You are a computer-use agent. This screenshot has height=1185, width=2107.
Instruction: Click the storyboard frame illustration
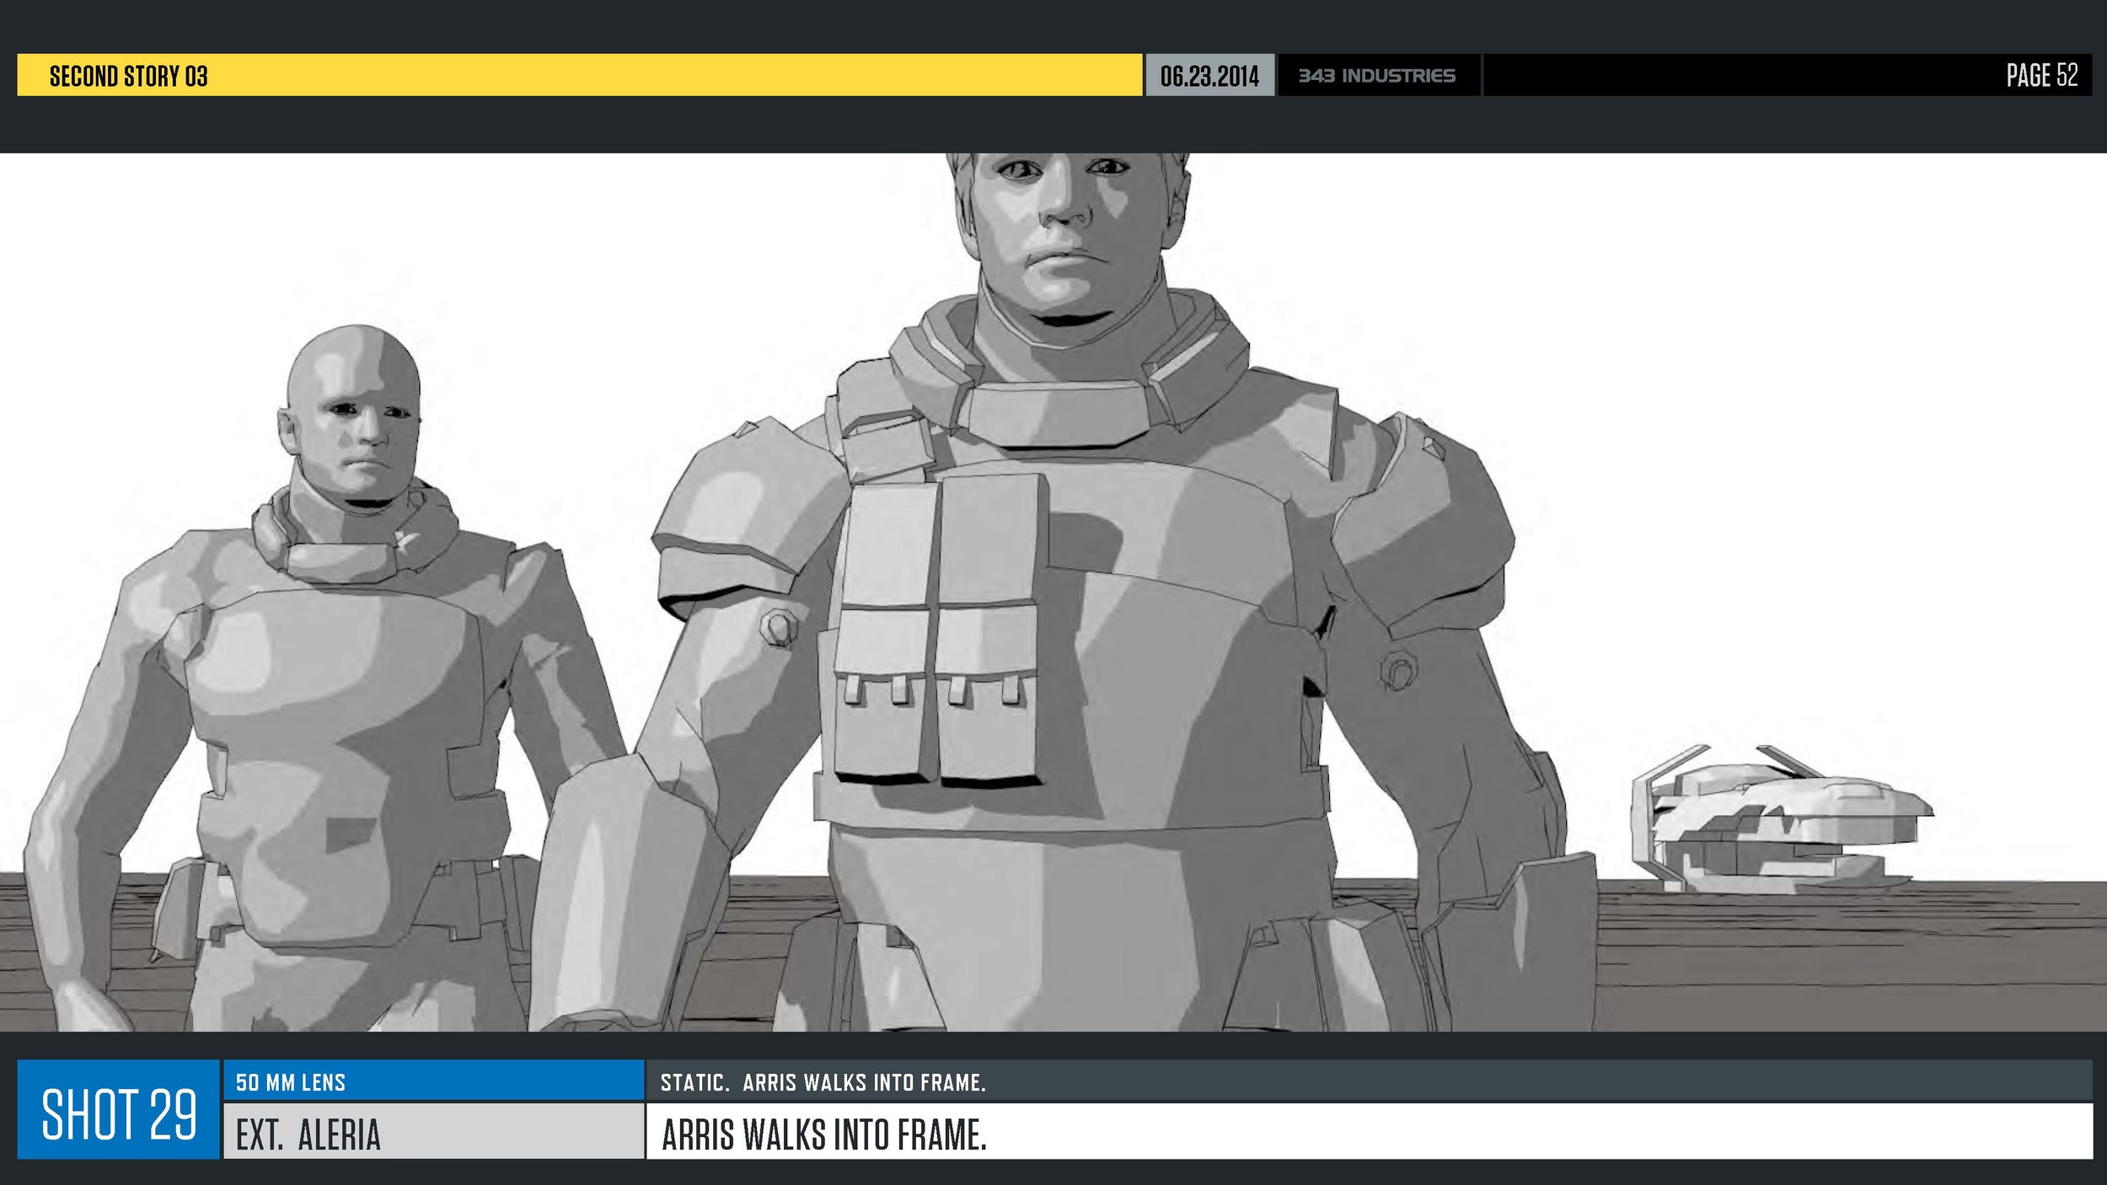click(x=1053, y=592)
